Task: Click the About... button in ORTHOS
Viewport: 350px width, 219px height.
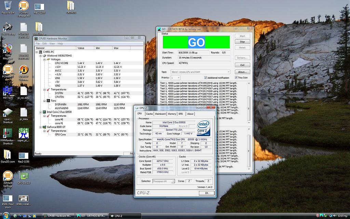Action: coord(242,72)
